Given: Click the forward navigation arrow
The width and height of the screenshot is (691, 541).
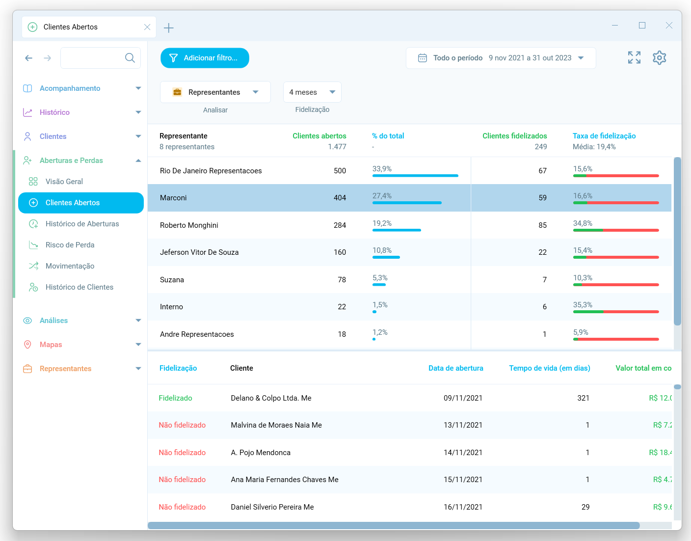Looking at the screenshot, I should click(48, 58).
